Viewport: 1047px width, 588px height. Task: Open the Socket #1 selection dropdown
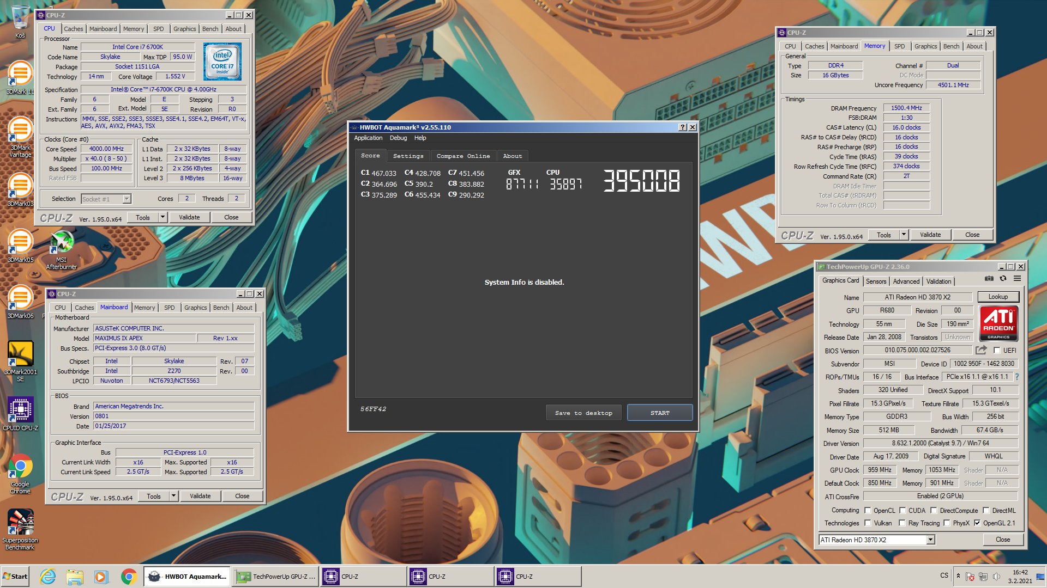coord(106,199)
